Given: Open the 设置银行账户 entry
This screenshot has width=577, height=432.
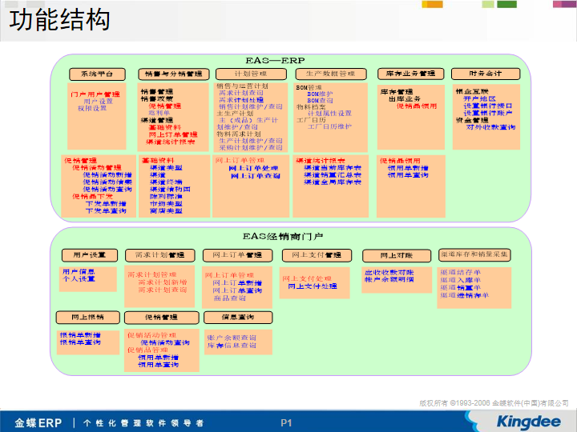Looking at the screenshot, I should pos(488,113).
